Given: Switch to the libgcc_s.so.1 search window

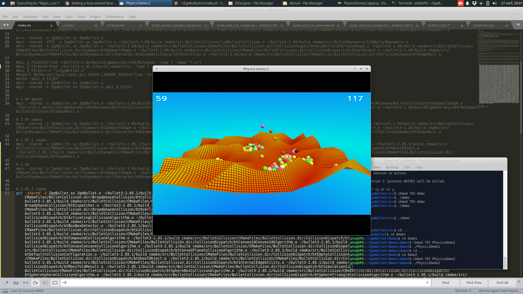Looking at the screenshot, I should (35, 3).
